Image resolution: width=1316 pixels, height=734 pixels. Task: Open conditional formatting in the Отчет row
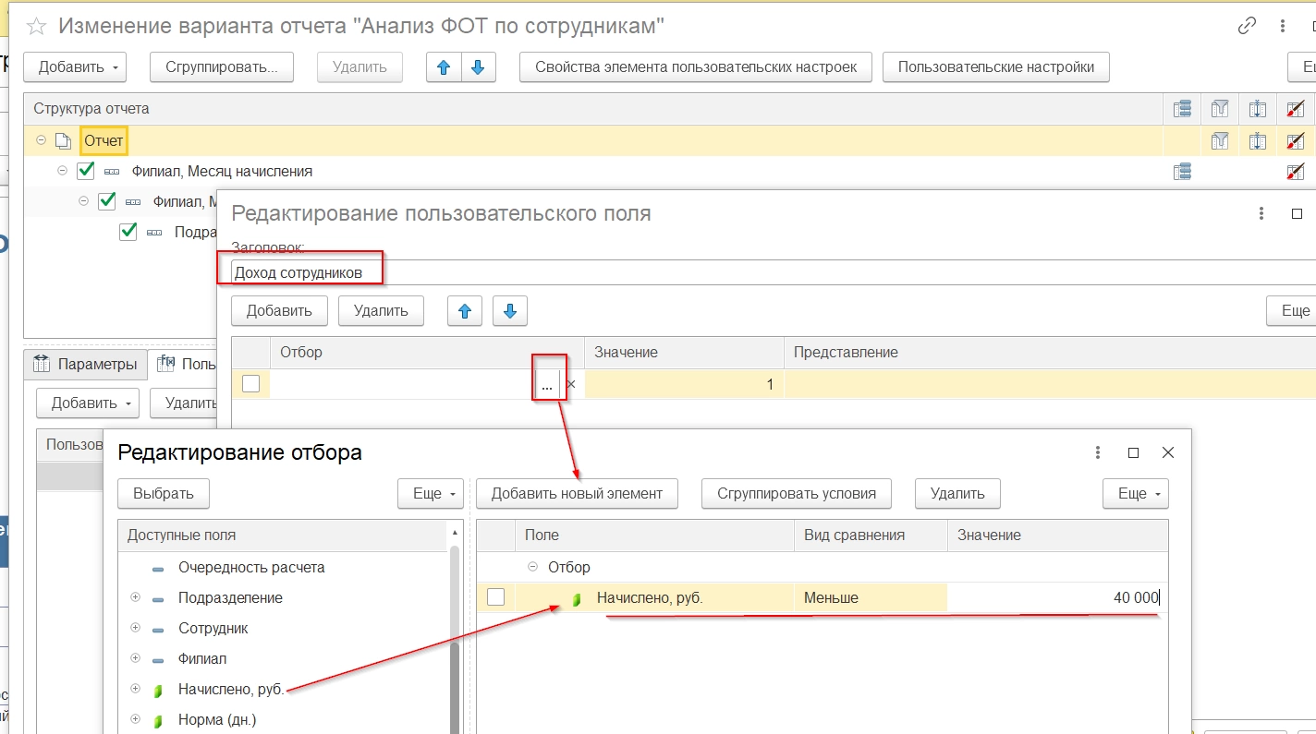tap(1296, 140)
